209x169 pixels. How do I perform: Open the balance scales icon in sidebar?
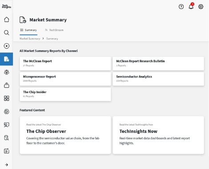(x=7, y=72)
